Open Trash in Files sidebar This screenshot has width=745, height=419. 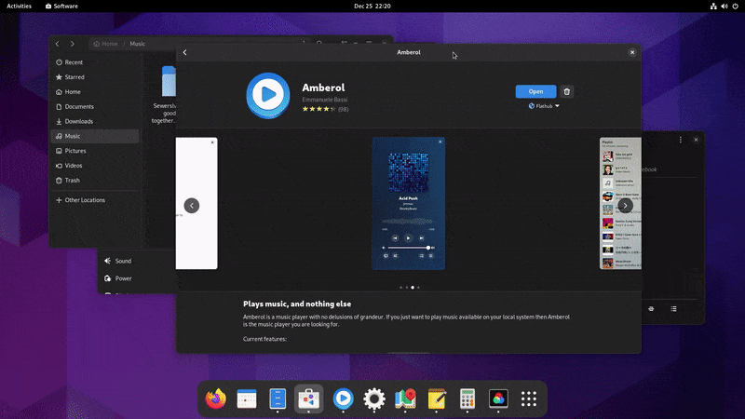(95, 180)
